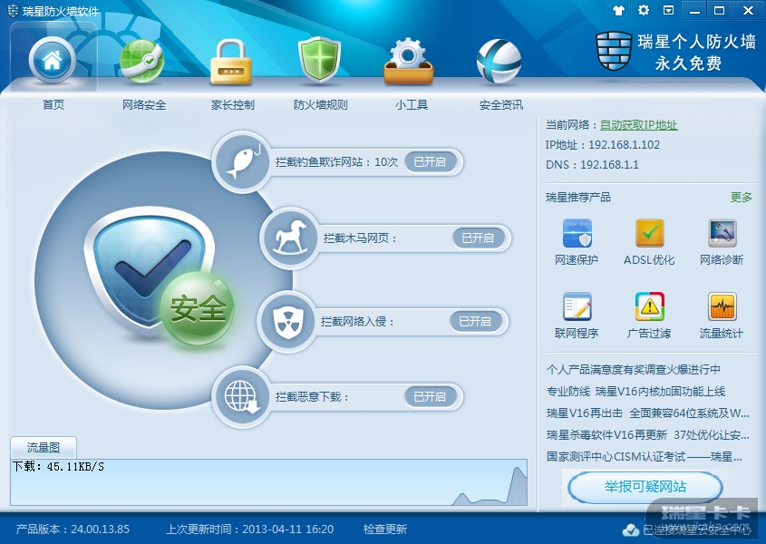Screen dimensions: 766x544
Task: Click the 下载：45.11KB/S text
Action: pyautogui.click(x=58, y=466)
